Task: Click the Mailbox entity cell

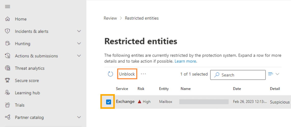Action: pyautogui.click(x=166, y=102)
